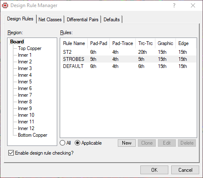Confirm with the OK button
This screenshot has width=203, height=178.
tap(154, 170)
